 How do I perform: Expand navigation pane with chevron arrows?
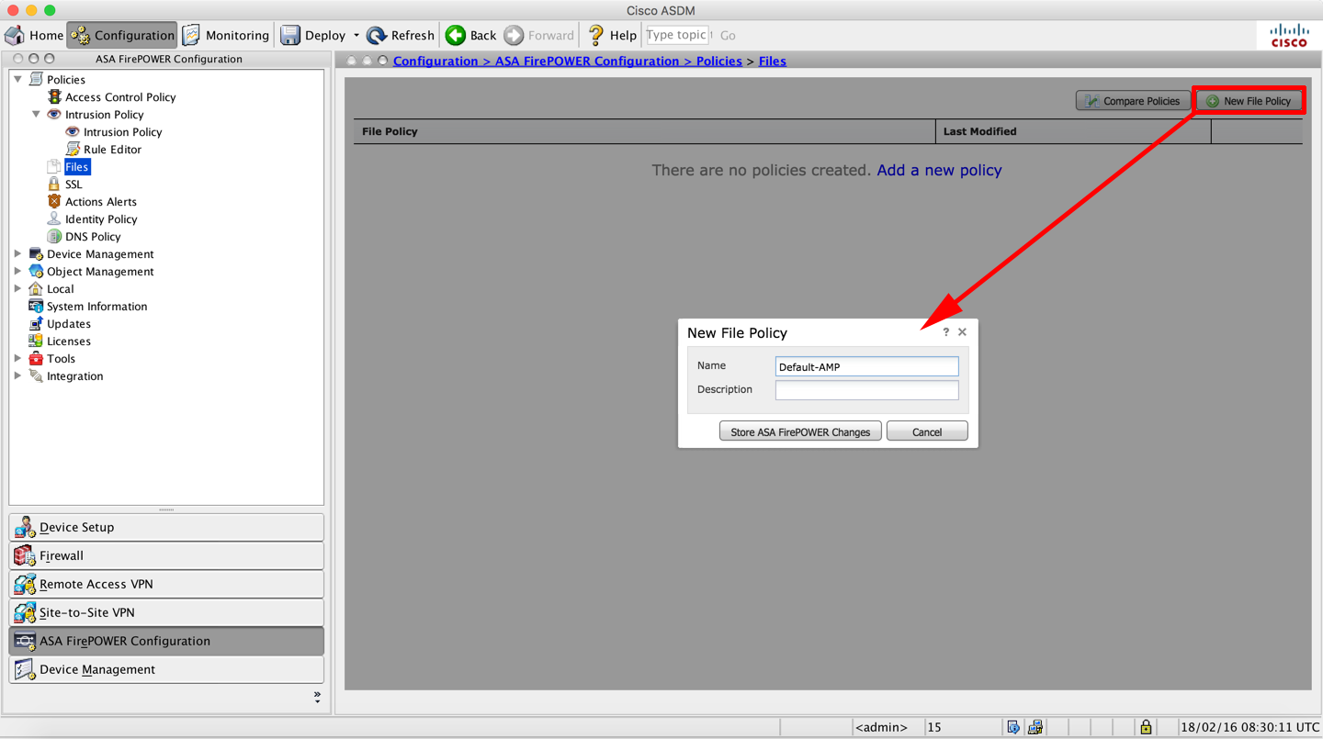[317, 698]
